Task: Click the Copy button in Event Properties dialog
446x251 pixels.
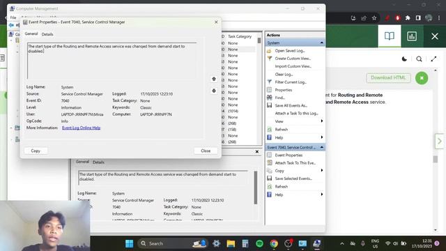Action: tap(36, 151)
